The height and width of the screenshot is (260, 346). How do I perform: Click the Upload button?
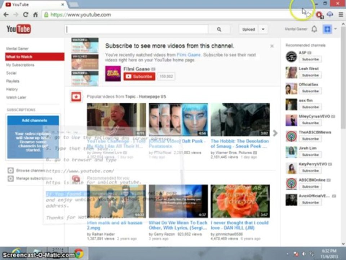[x=248, y=29]
